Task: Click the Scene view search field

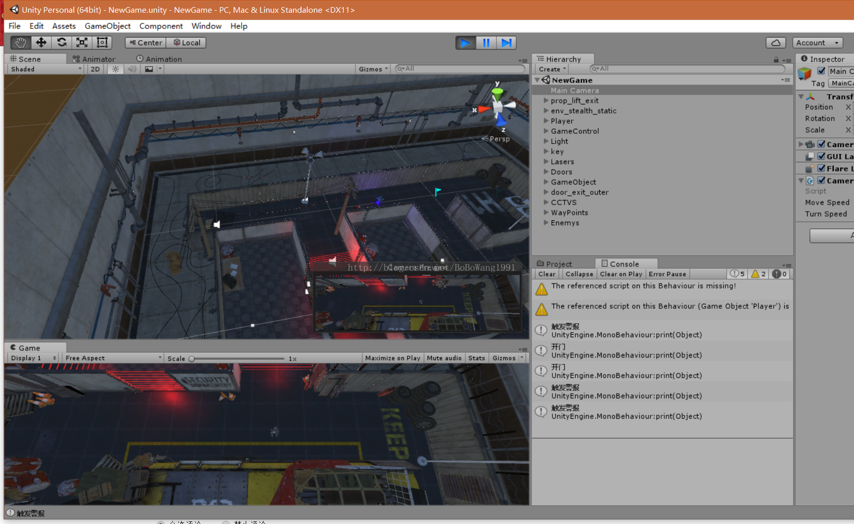Action: click(x=460, y=69)
